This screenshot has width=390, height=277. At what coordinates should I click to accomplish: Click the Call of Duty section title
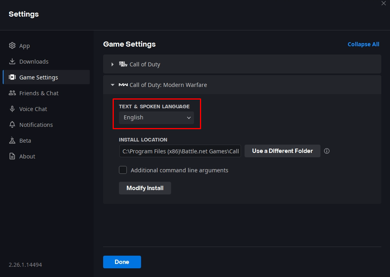(x=145, y=64)
